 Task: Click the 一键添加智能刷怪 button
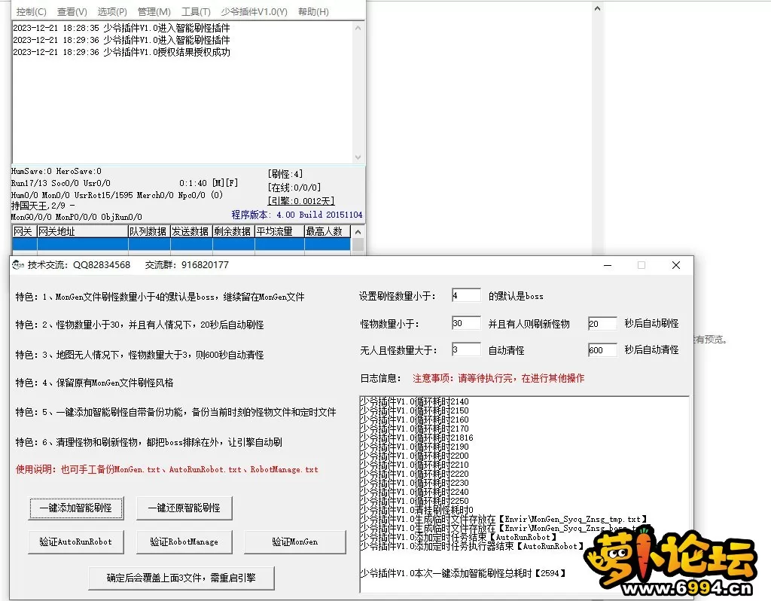tap(76, 508)
